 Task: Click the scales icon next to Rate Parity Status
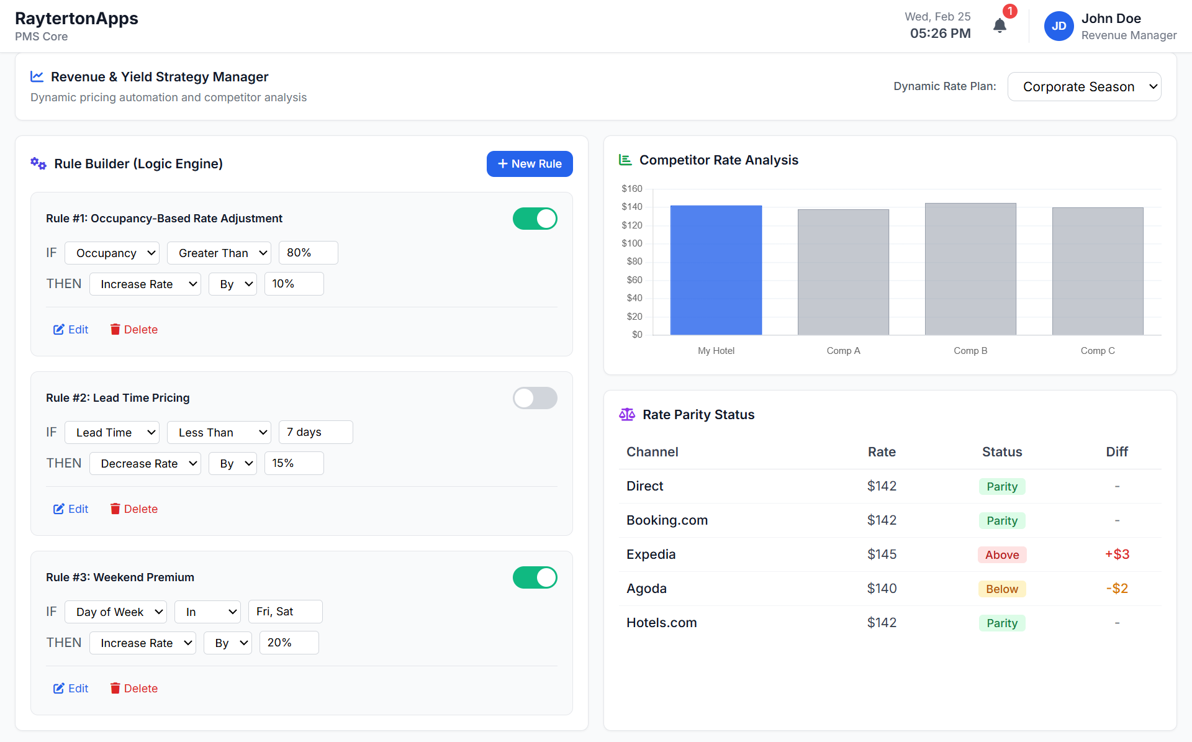pyautogui.click(x=627, y=414)
